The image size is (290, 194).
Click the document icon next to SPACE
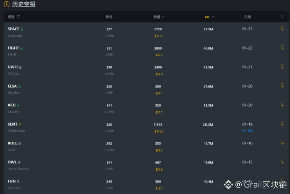(22, 29)
